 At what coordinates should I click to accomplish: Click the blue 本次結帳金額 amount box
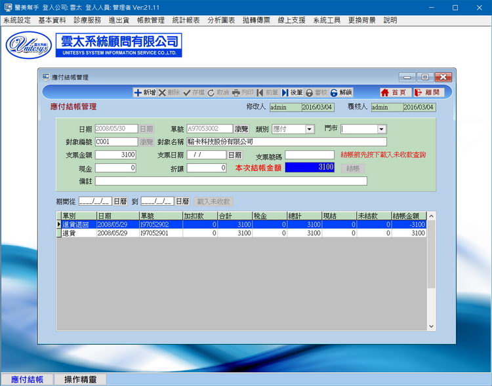coord(311,168)
